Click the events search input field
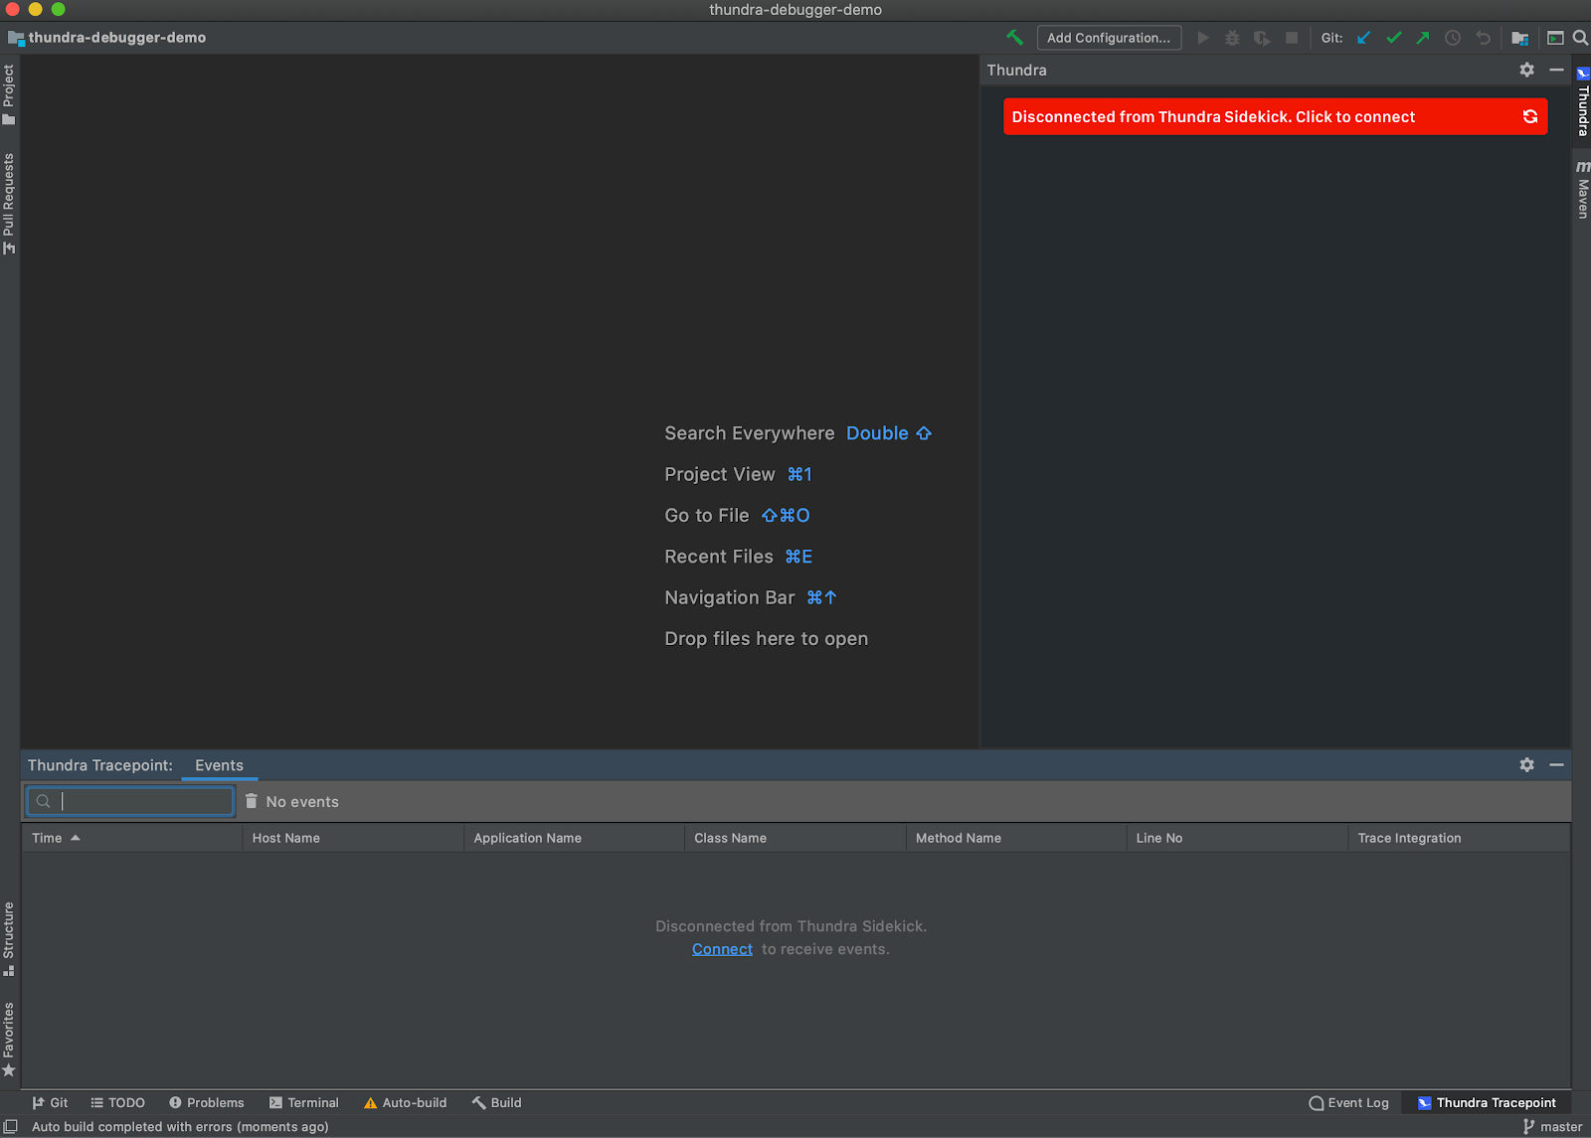Viewport: 1591px width, 1138px height. tap(130, 801)
